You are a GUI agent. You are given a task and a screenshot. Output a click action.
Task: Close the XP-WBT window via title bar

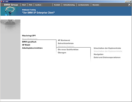coord(130,2)
